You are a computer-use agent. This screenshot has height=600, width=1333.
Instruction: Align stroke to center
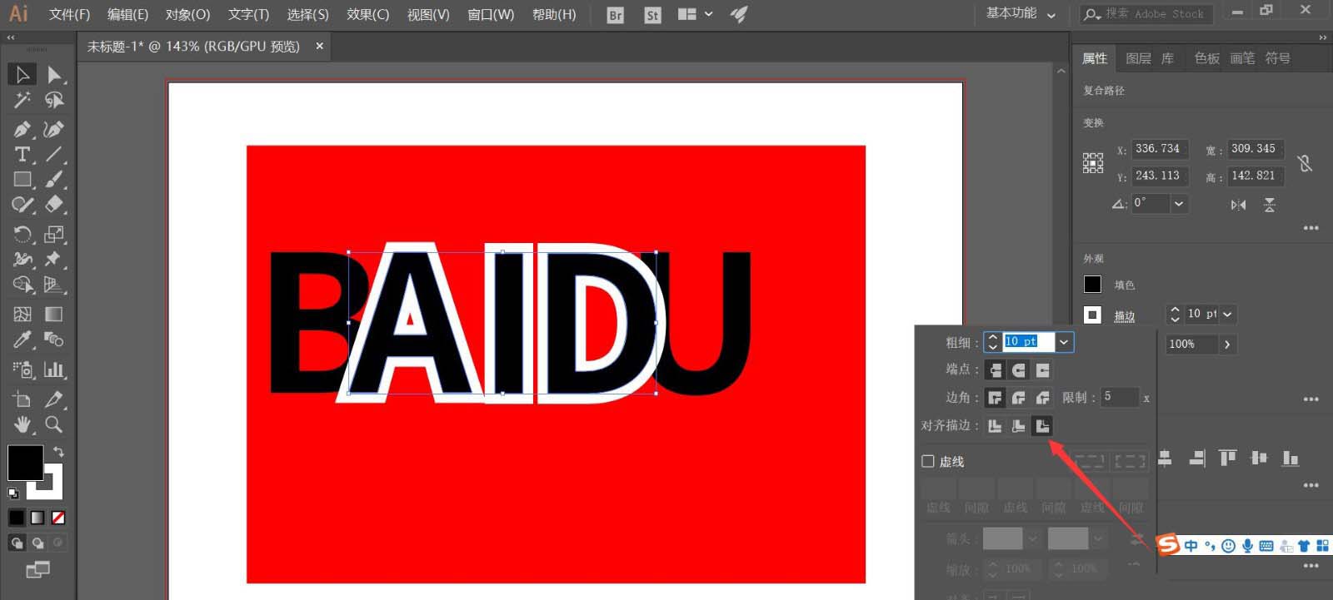pos(995,426)
